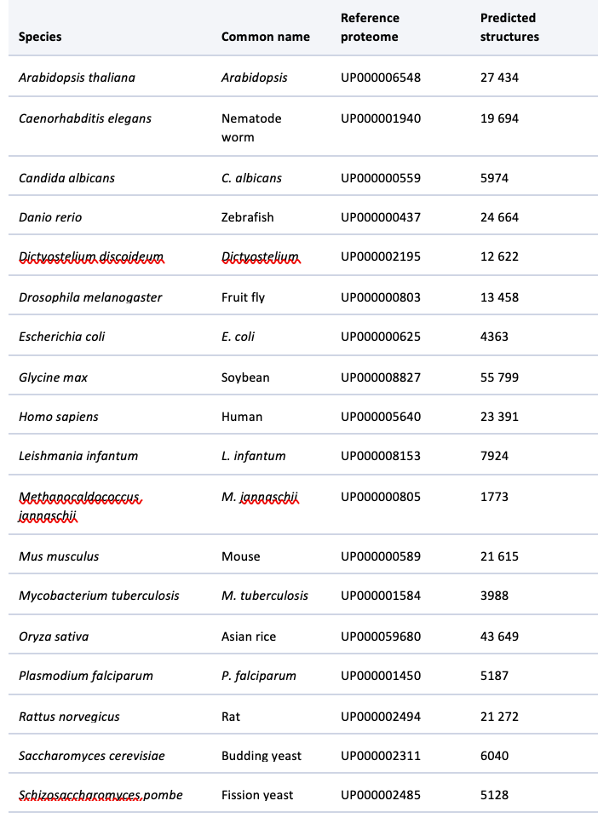Screen dimensions: 598x818
Task: Click predicted structures value 55 799
Action: click(499, 377)
